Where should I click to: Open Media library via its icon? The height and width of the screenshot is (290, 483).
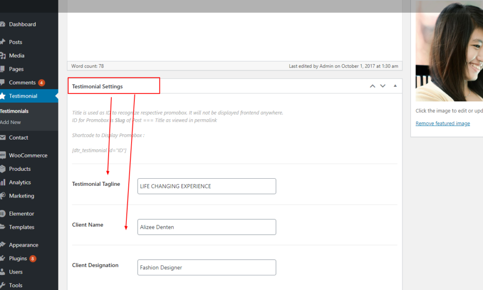2,56
